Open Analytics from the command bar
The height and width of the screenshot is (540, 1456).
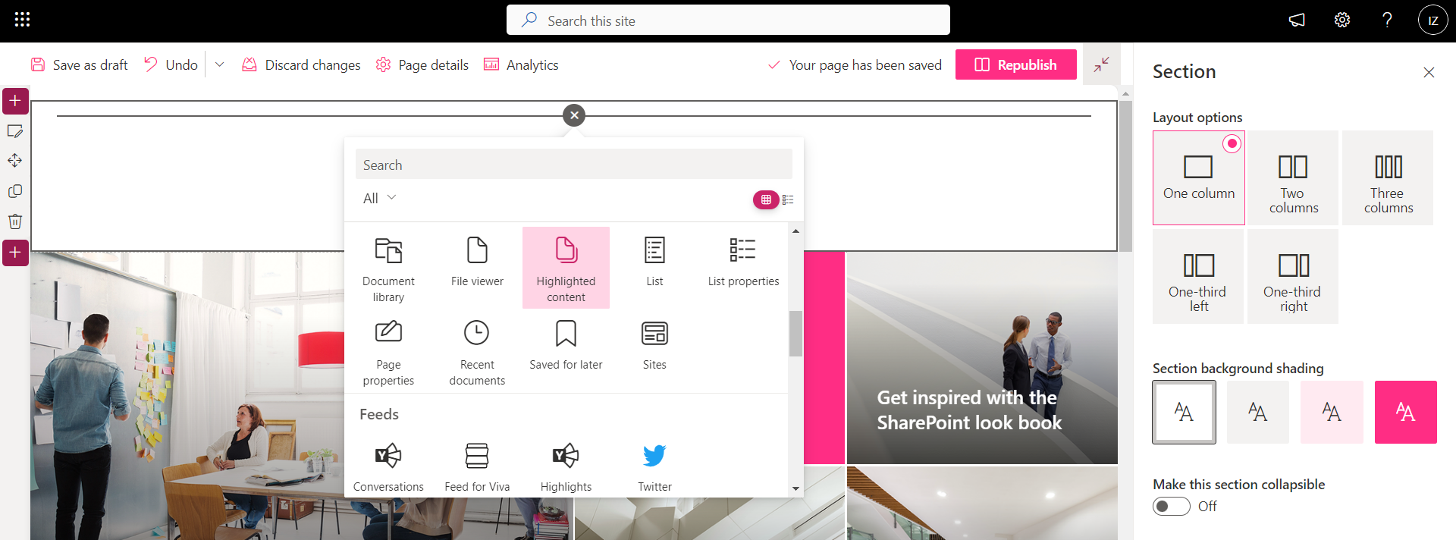tap(521, 65)
